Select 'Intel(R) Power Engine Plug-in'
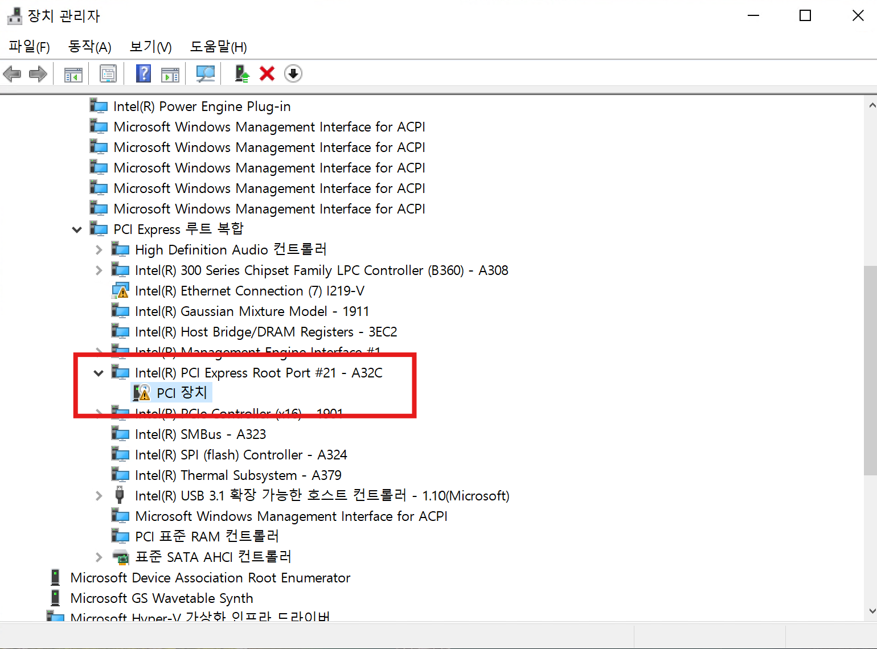 [202, 106]
